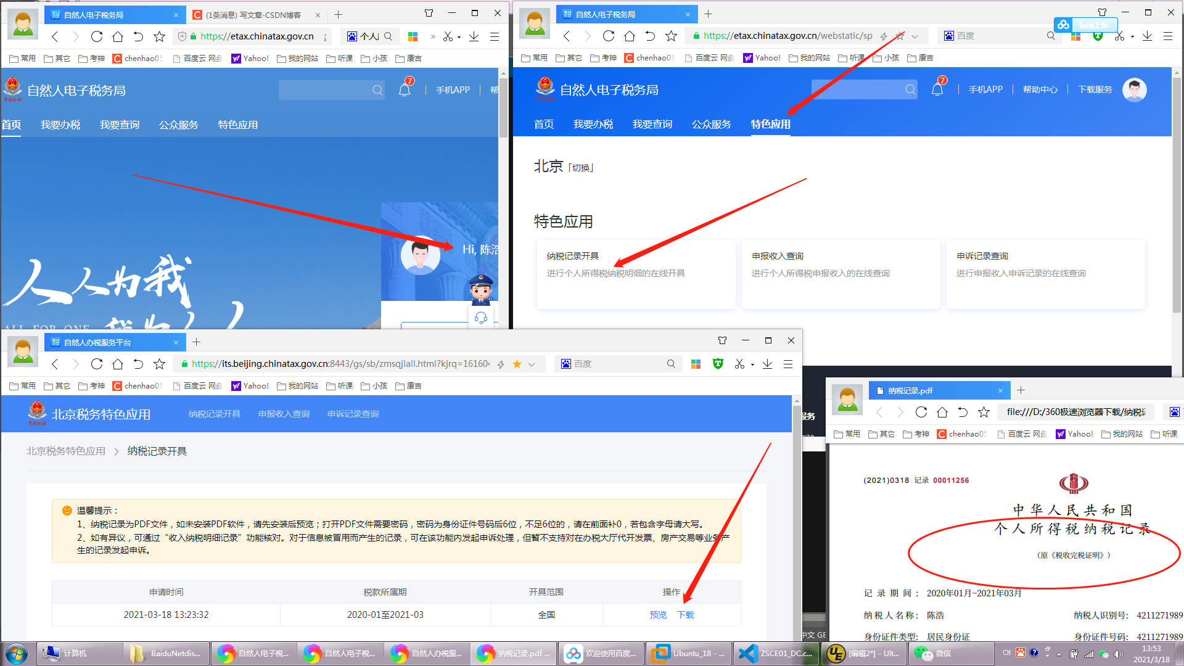Click the search magnifier in right tax header
Viewport: 1184px width, 666px height.
coord(910,89)
